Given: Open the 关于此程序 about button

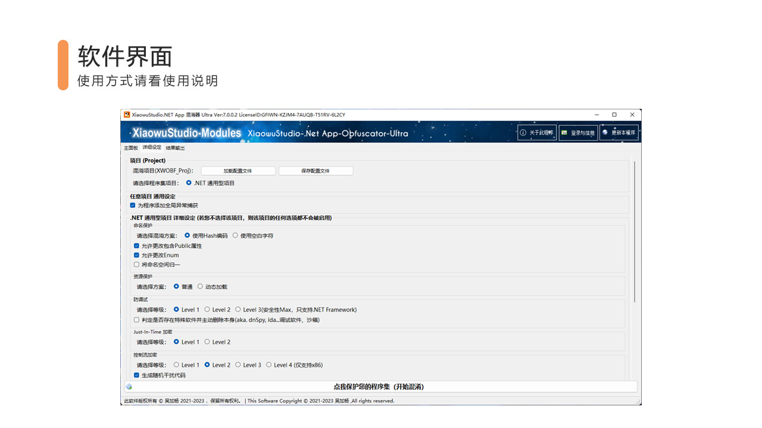Looking at the screenshot, I should [x=536, y=133].
